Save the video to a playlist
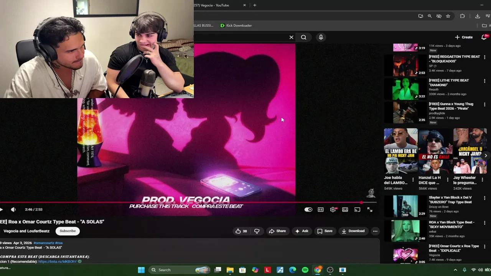 coord(325,231)
